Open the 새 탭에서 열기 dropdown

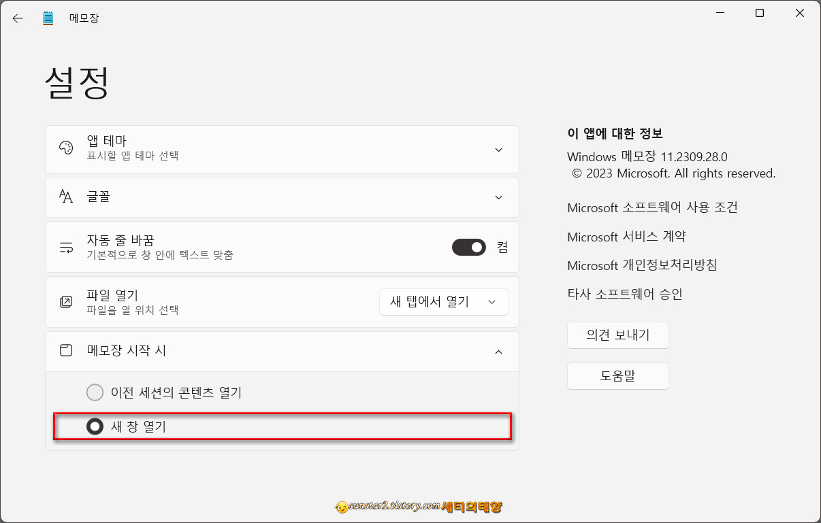(443, 301)
